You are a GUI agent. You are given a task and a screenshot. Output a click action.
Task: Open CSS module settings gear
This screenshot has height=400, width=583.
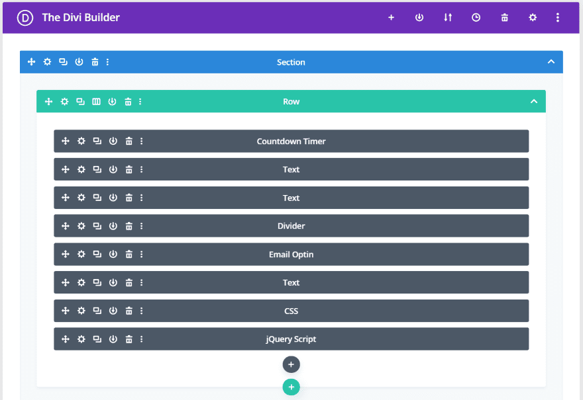(x=81, y=311)
